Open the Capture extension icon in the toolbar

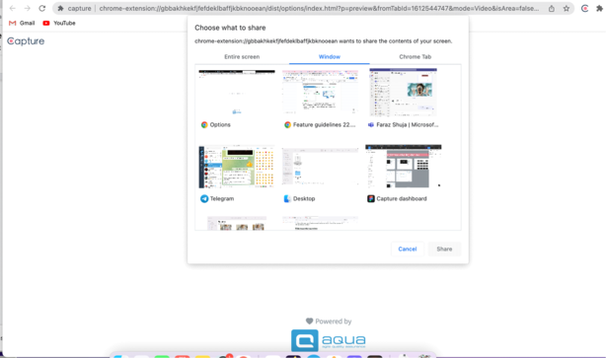584,9
